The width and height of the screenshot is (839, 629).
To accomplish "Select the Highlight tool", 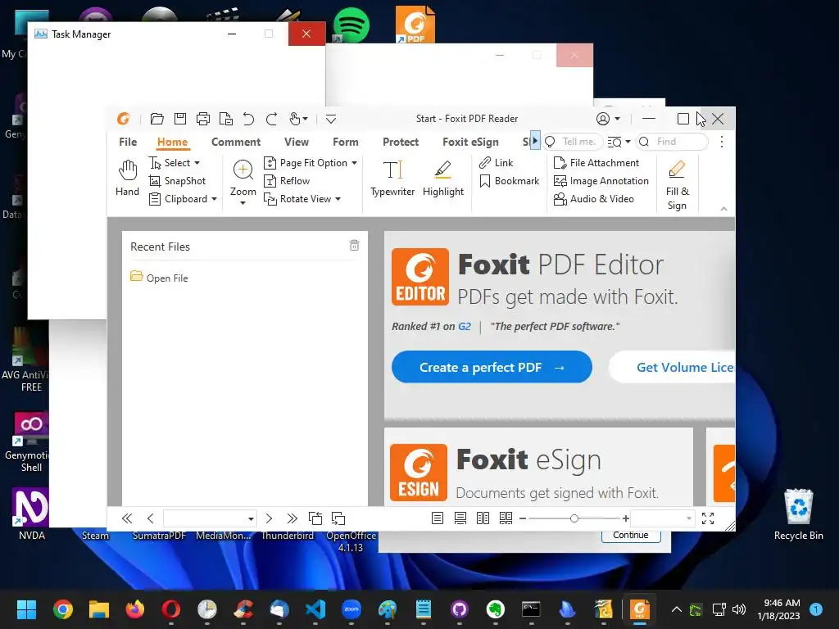I will tap(443, 178).
